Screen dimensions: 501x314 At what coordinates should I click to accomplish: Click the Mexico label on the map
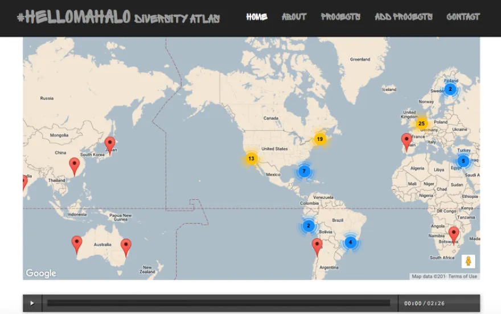click(273, 175)
